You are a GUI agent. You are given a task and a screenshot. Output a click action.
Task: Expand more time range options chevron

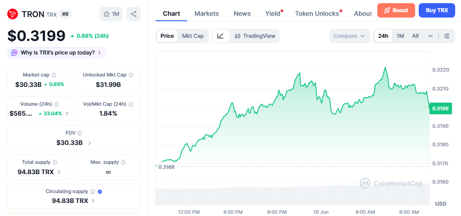(430, 36)
